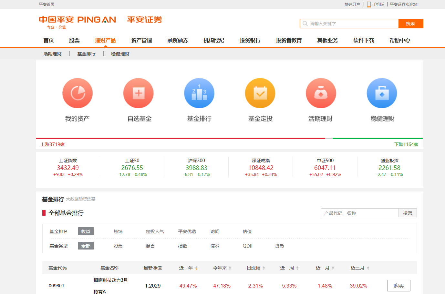This screenshot has height=294, width=445.
Task: Click the 上证50 2676.55 index card
Action: pyautogui.click(x=132, y=167)
